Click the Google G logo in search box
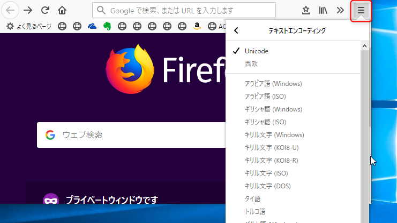The height and width of the screenshot is (223, 397). (50, 135)
